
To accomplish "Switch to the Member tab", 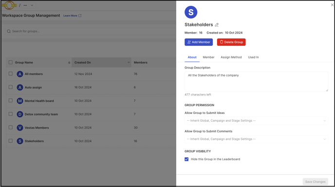I will tap(208, 57).
